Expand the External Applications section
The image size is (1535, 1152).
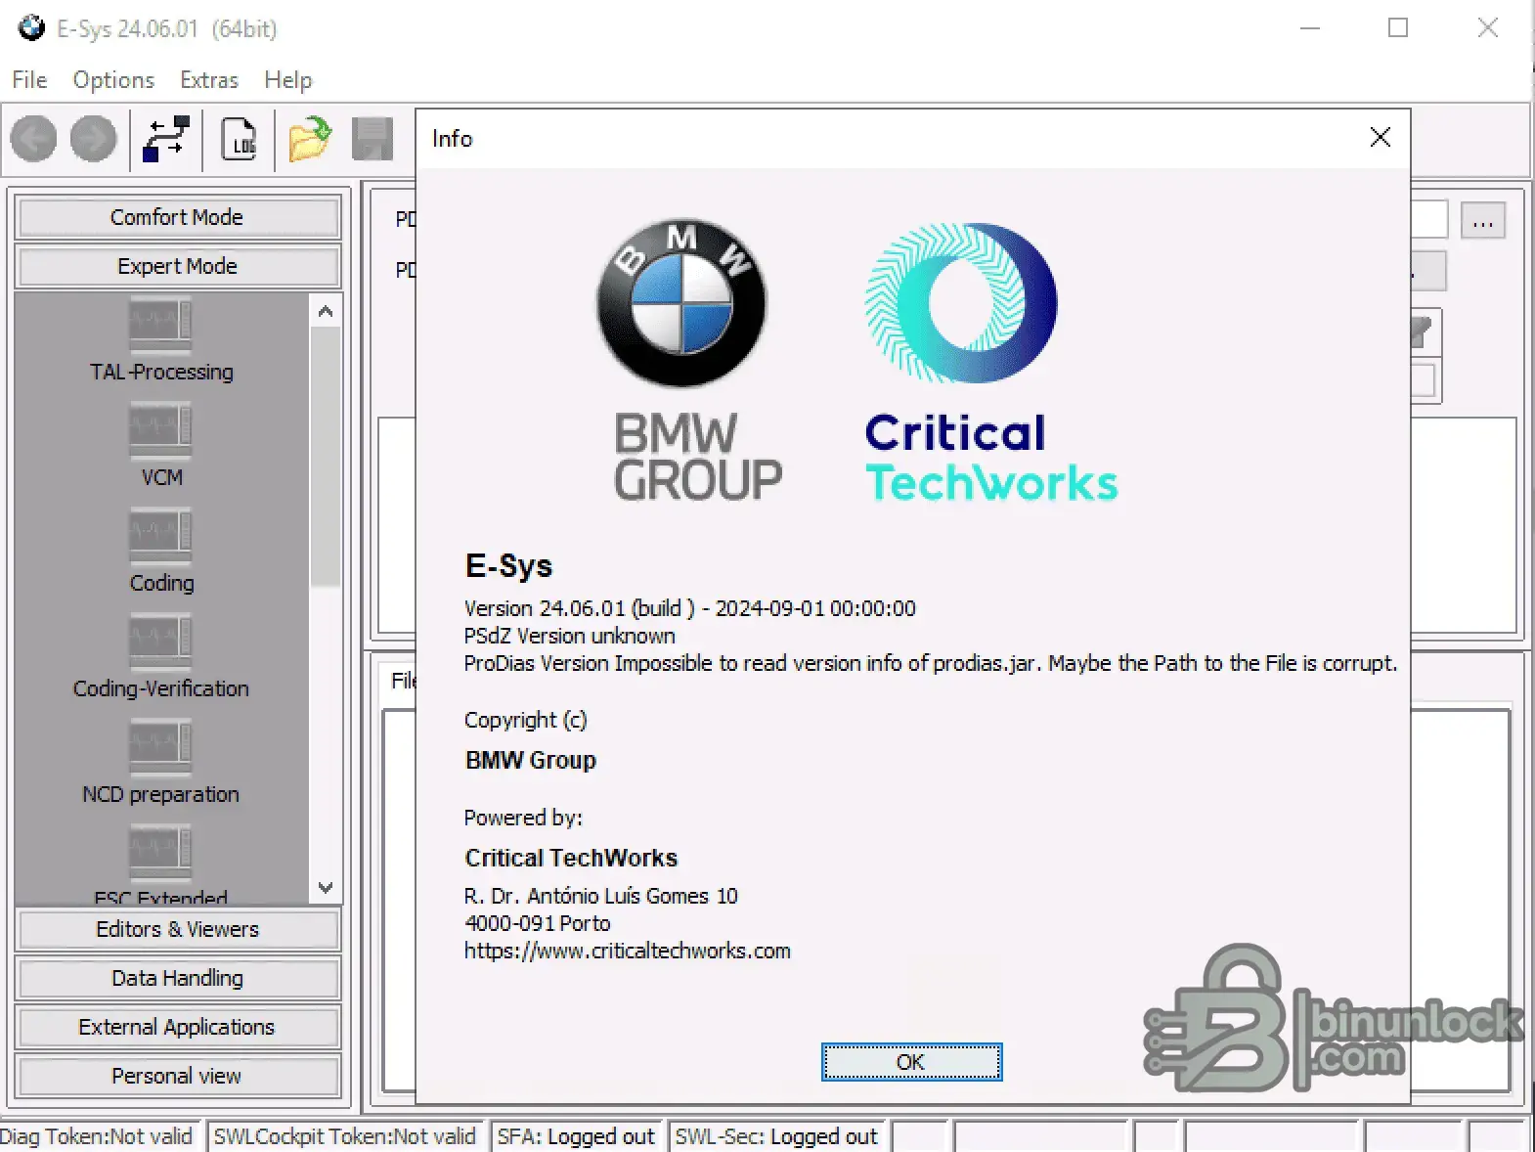(177, 1027)
